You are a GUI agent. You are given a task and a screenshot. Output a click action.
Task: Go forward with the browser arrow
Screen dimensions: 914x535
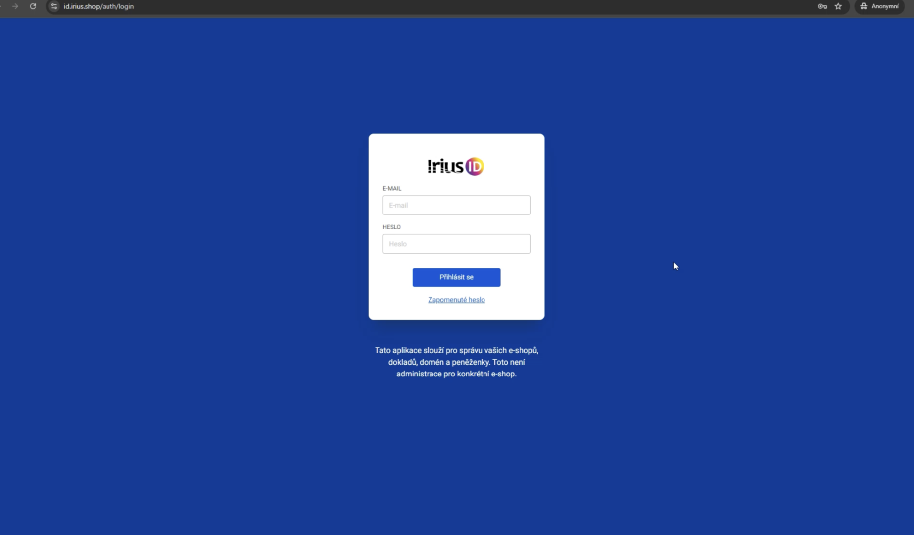[x=15, y=6]
